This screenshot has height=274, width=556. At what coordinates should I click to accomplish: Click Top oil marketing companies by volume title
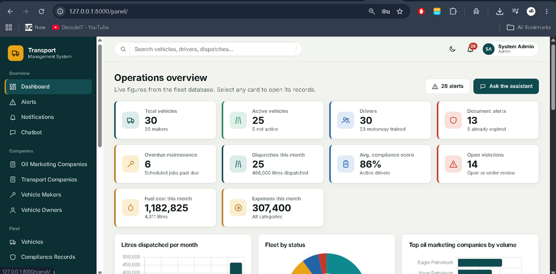click(463, 245)
